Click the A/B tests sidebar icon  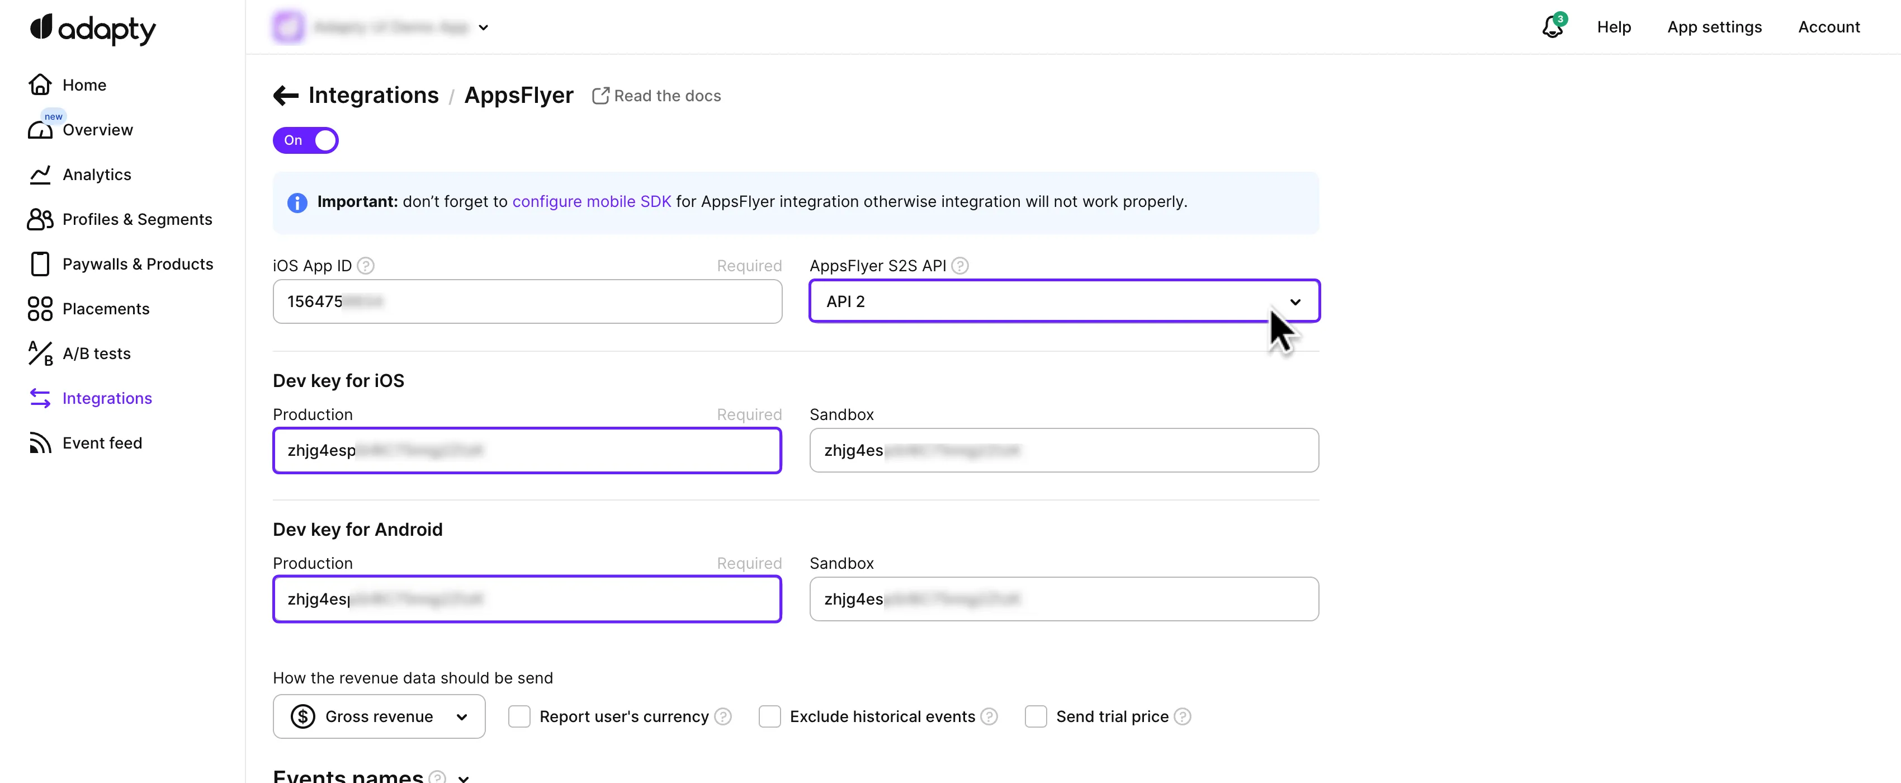(40, 353)
